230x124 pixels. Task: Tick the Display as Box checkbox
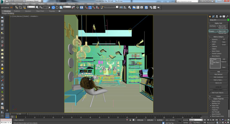pos(211,101)
